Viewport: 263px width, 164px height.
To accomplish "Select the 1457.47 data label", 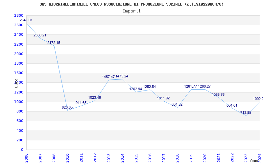I will click(108, 77).
